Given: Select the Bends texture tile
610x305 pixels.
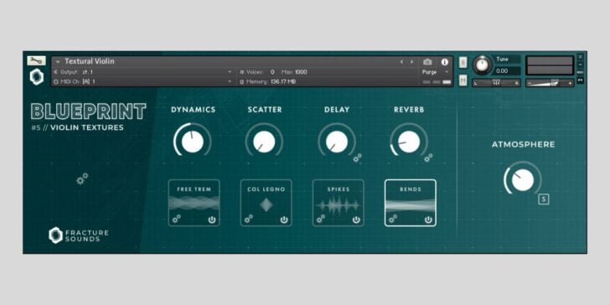Looking at the screenshot, I should 411,203.
